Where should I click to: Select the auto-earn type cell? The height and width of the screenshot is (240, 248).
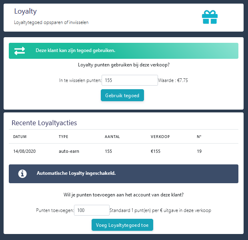click(x=69, y=151)
